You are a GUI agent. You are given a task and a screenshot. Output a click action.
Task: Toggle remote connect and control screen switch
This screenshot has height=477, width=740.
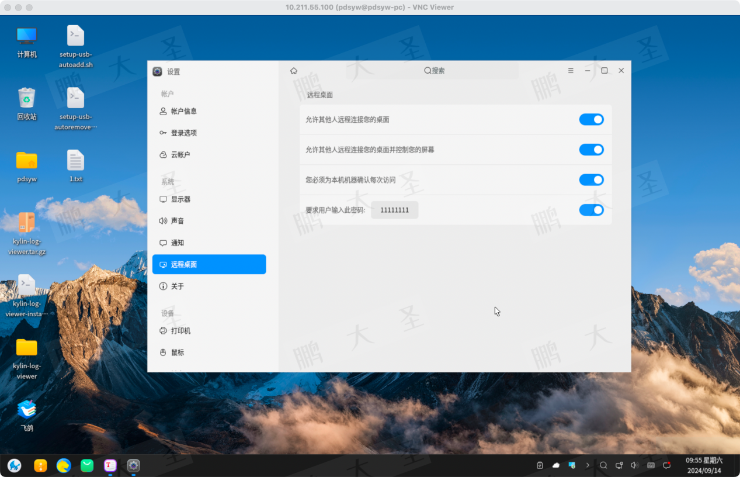click(x=591, y=150)
